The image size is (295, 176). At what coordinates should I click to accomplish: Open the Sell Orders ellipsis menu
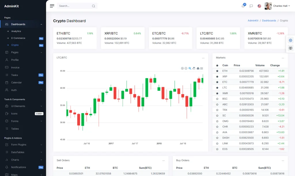(x=164, y=160)
